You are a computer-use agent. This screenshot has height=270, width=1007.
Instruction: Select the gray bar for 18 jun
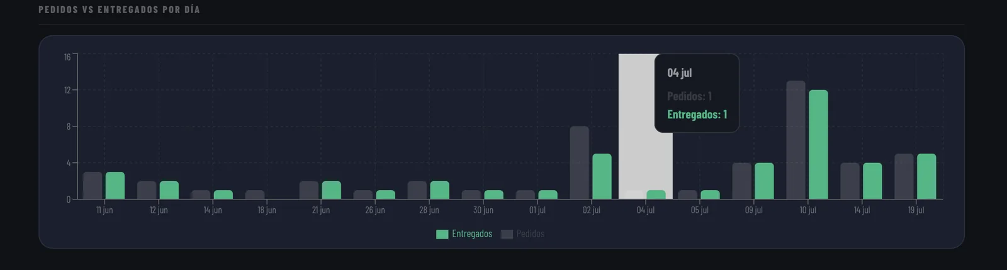click(255, 194)
